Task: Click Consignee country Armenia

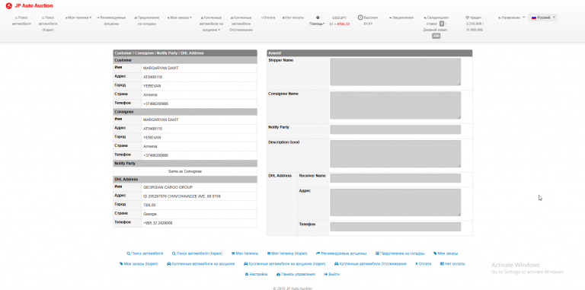Action: 150,146
